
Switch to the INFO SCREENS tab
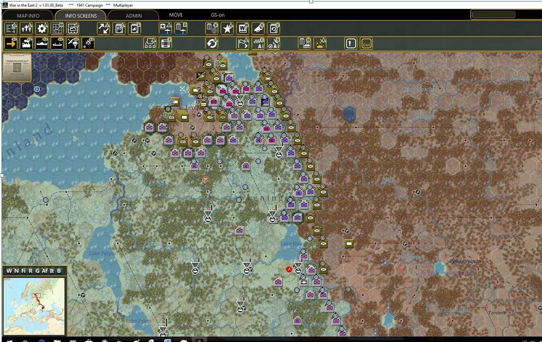point(81,15)
